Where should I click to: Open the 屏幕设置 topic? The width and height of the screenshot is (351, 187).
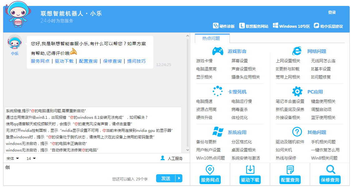(240, 61)
